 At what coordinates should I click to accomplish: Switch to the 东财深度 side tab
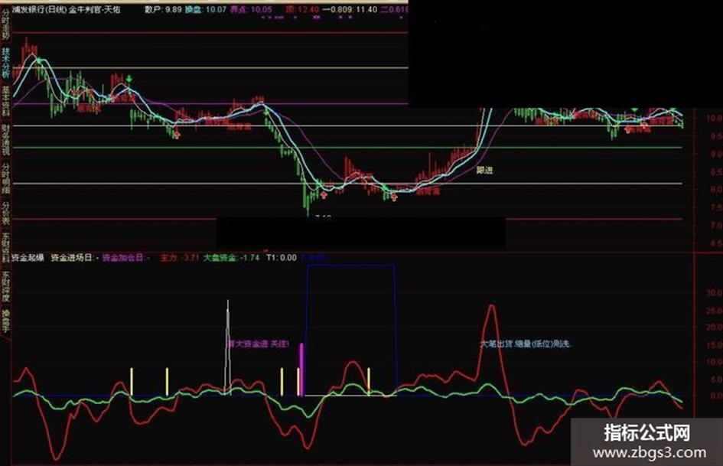click(5, 285)
